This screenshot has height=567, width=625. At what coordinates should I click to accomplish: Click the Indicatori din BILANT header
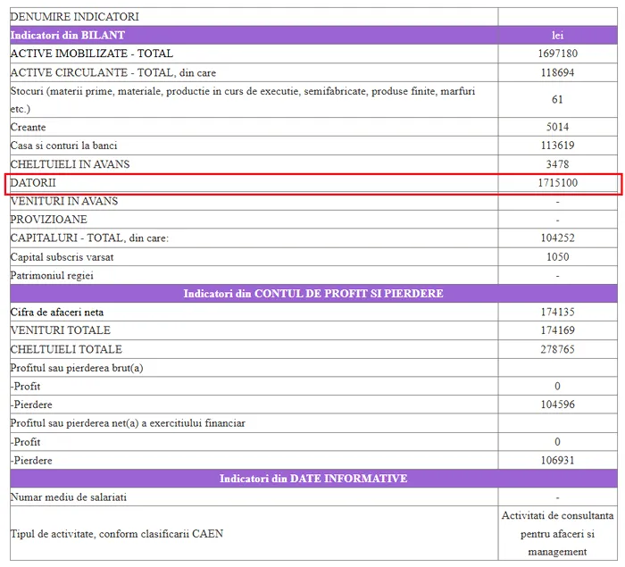click(x=68, y=35)
